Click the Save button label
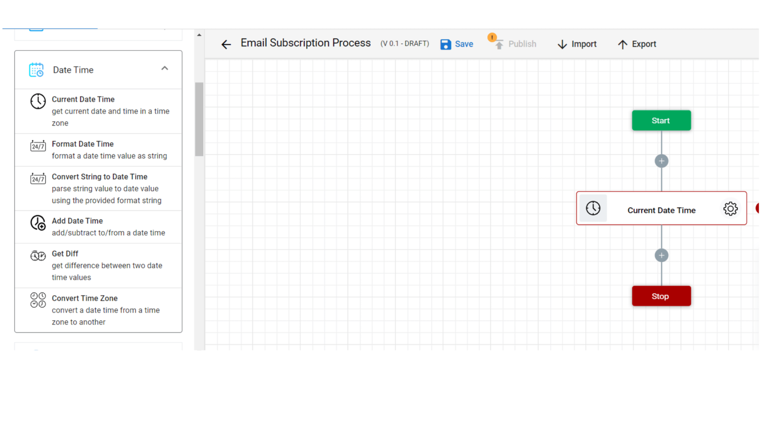 [464, 44]
